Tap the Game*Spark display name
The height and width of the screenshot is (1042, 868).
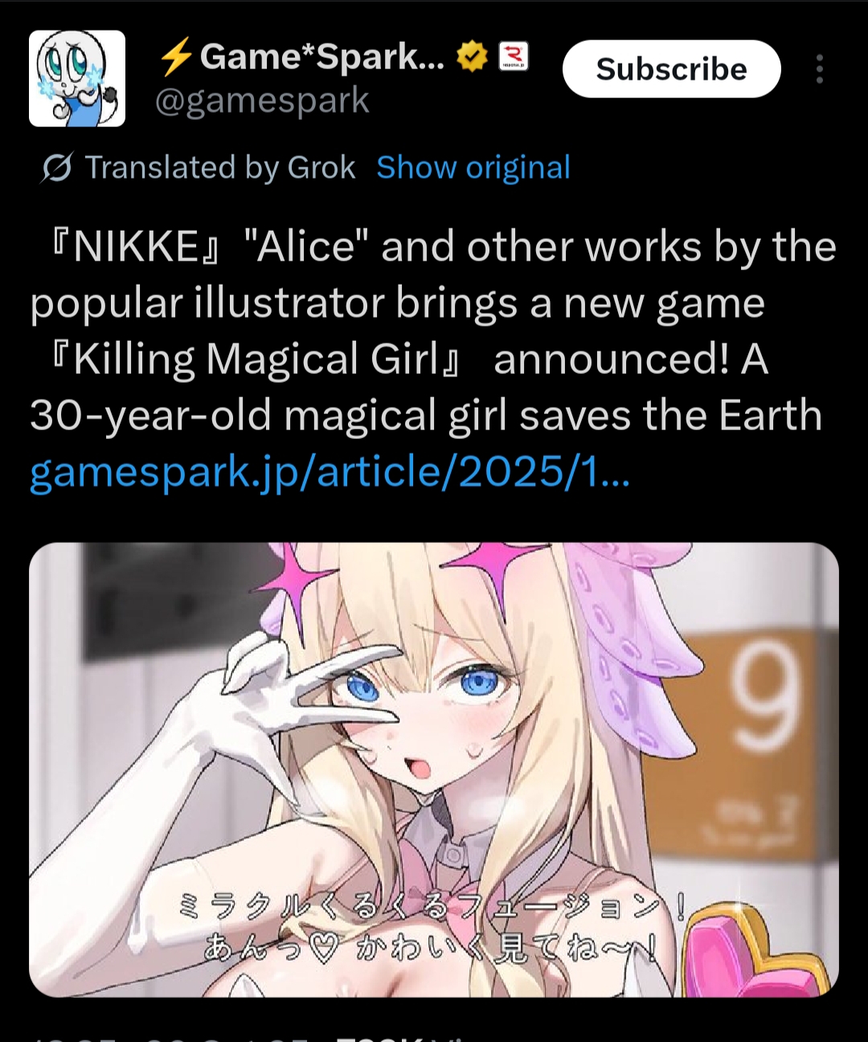pyautogui.click(x=321, y=56)
